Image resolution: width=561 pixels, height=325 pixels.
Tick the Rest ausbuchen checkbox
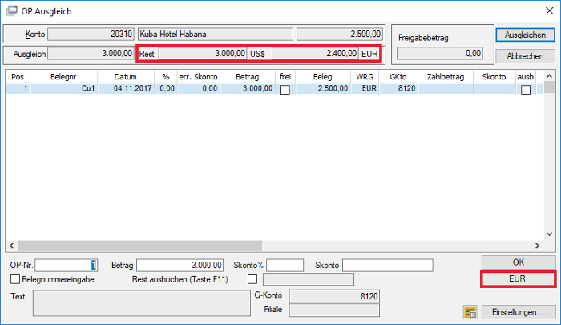[x=252, y=279]
